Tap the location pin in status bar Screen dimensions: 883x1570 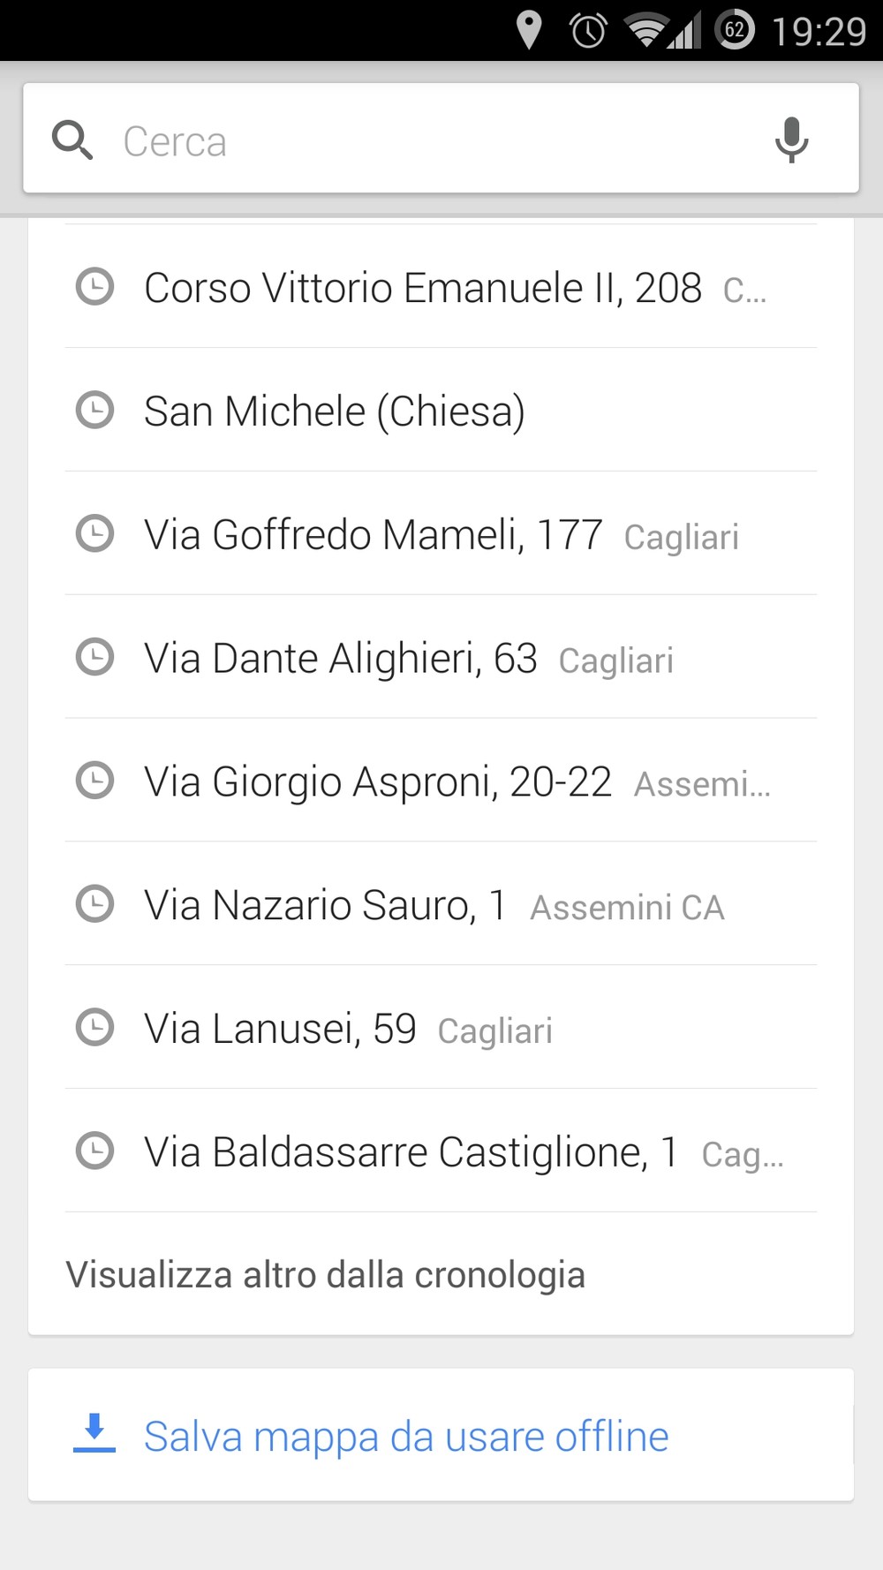tap(529, 31)
